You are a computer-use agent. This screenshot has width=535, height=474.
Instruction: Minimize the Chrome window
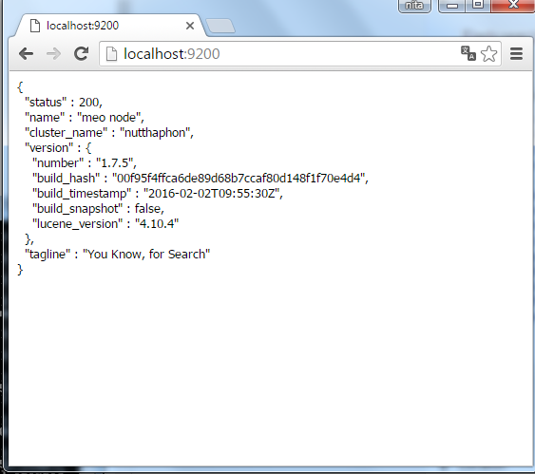(x=451, y=6)
